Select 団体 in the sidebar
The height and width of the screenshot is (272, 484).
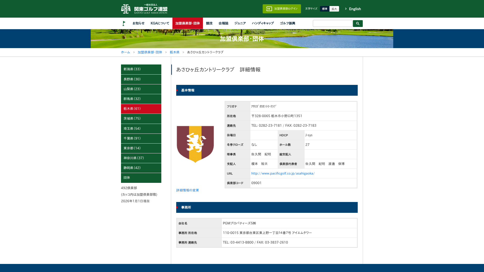[141, 178]
